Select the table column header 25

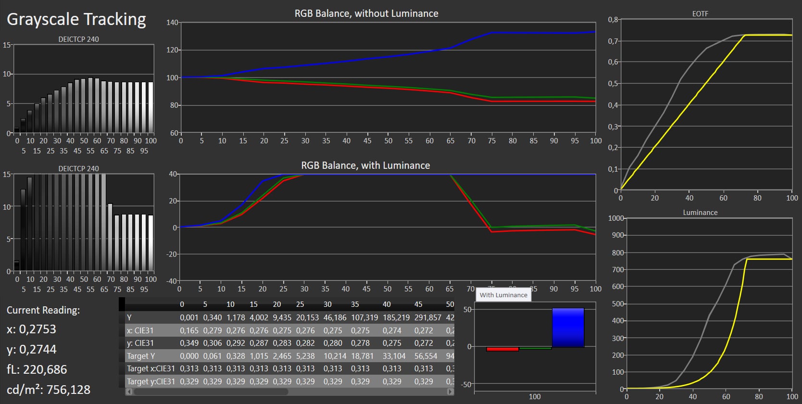300,304
